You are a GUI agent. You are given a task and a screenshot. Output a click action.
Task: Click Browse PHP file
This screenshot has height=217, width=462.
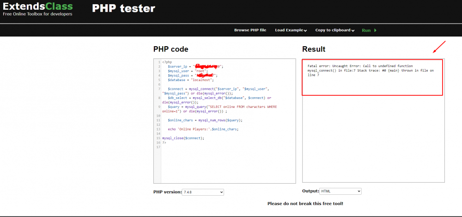[x=250, y=30]
